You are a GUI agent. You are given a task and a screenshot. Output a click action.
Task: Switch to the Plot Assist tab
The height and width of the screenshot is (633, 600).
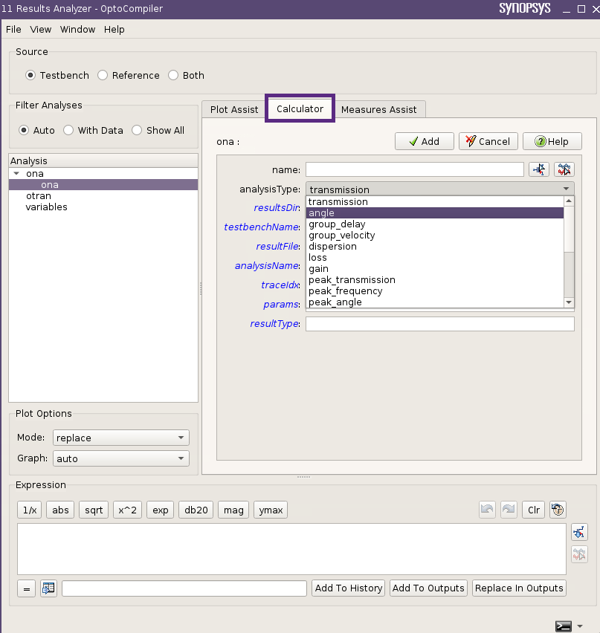[234, 109]
